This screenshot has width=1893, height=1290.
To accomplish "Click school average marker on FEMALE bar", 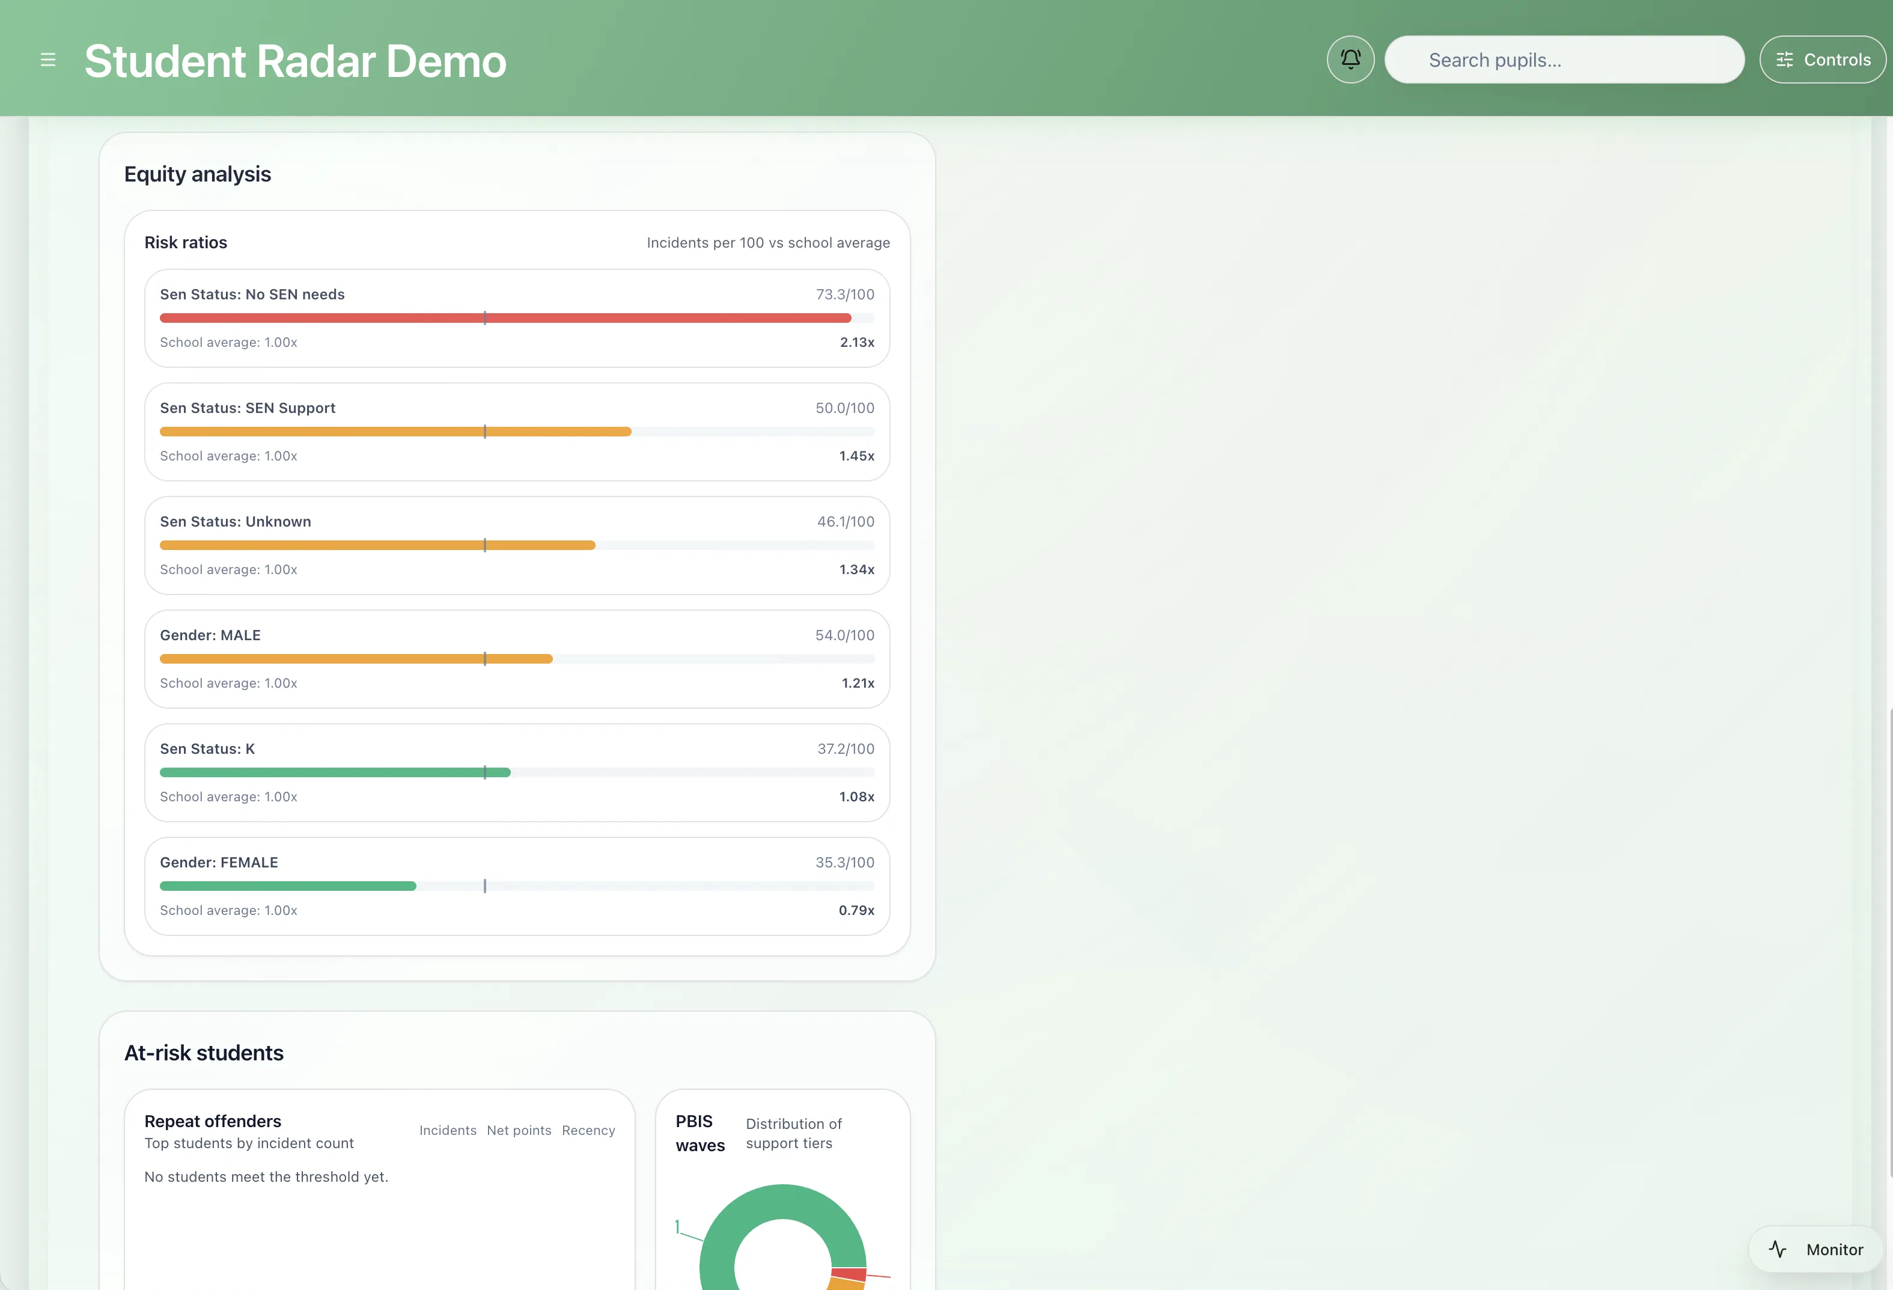I will (484, 886).
